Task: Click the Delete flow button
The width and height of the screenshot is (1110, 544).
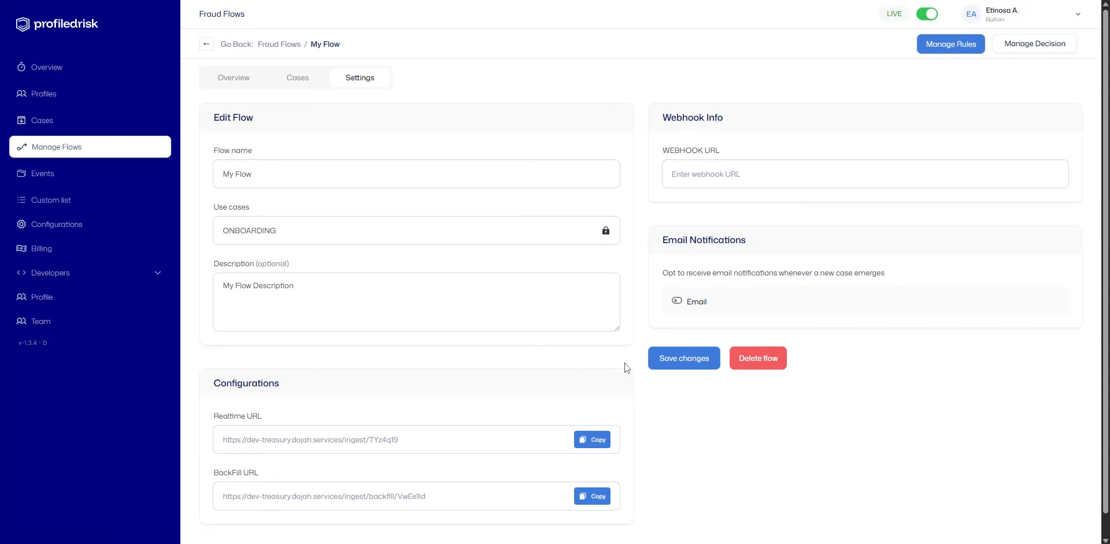Action: (x=757, y=357)
